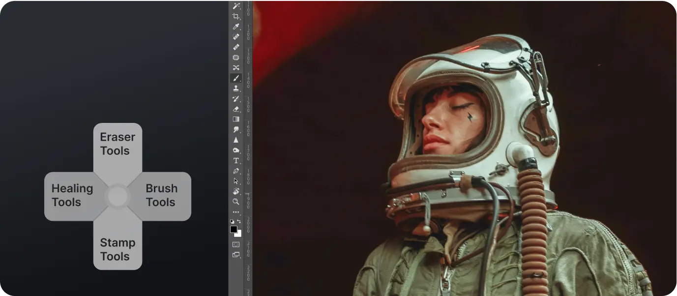Click the black foreground color swatch
677x296 pixels.
pos(234,229)
